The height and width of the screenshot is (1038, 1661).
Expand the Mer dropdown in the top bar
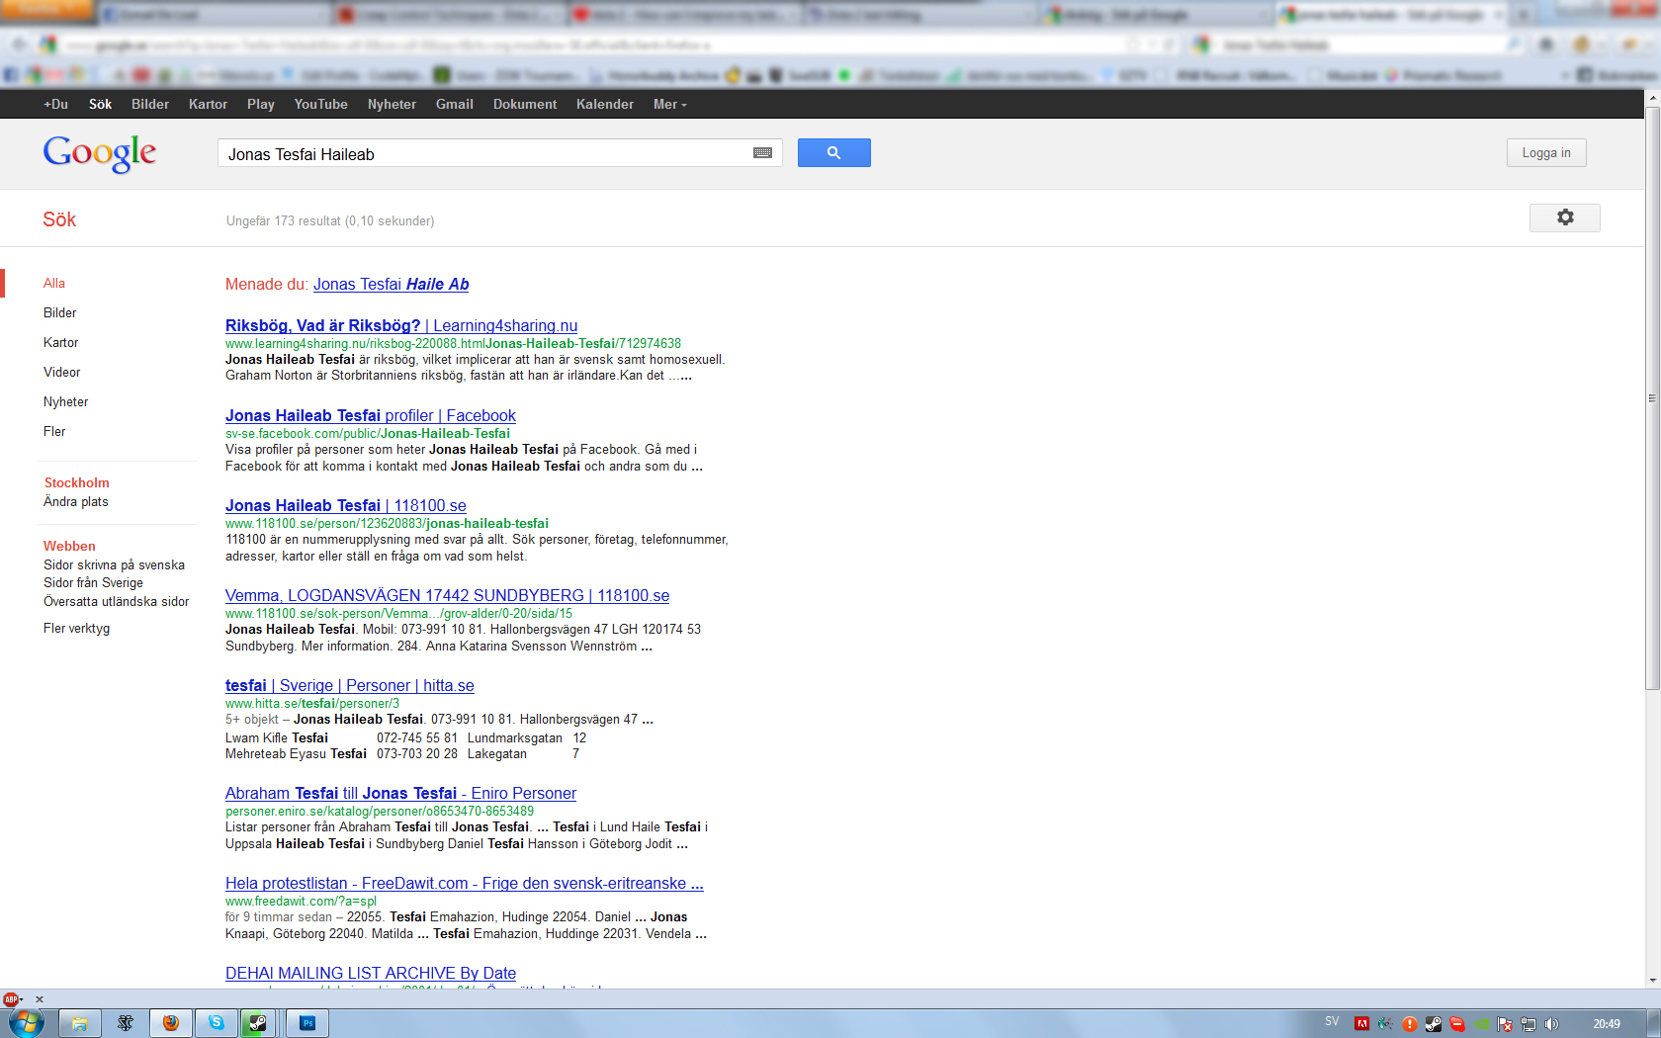coord(670,104)
